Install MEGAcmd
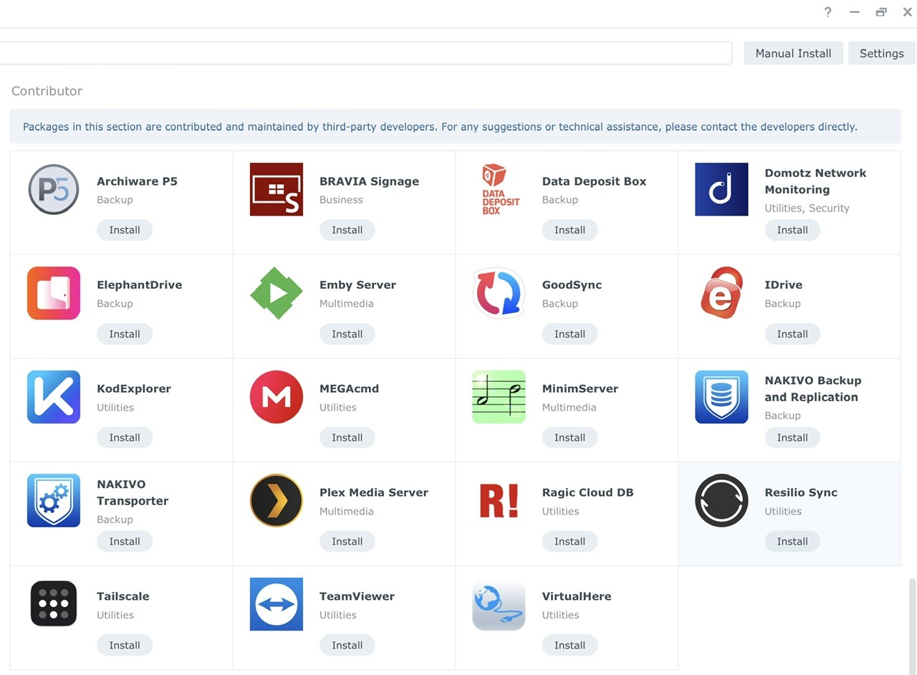Image resolution: width=917 pixels, height=675 pixels. point(347,438)
